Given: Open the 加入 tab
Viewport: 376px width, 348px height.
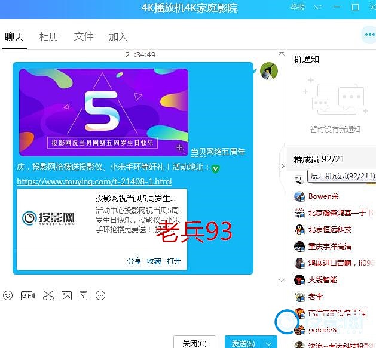Looking at the screenshot, I should tap(118, 37).
